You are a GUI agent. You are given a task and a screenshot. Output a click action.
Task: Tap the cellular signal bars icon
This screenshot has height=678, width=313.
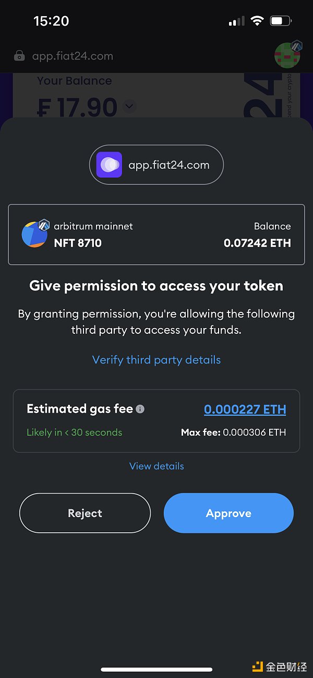[236, 21]
